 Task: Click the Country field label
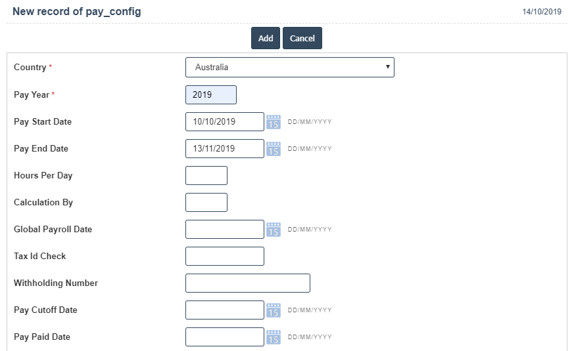point(30,68)
